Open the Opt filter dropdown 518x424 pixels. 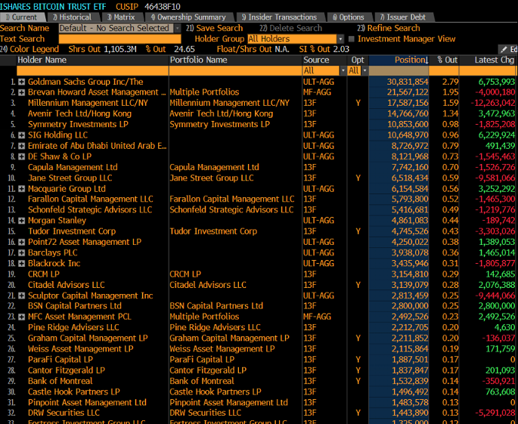pos(364,71)
